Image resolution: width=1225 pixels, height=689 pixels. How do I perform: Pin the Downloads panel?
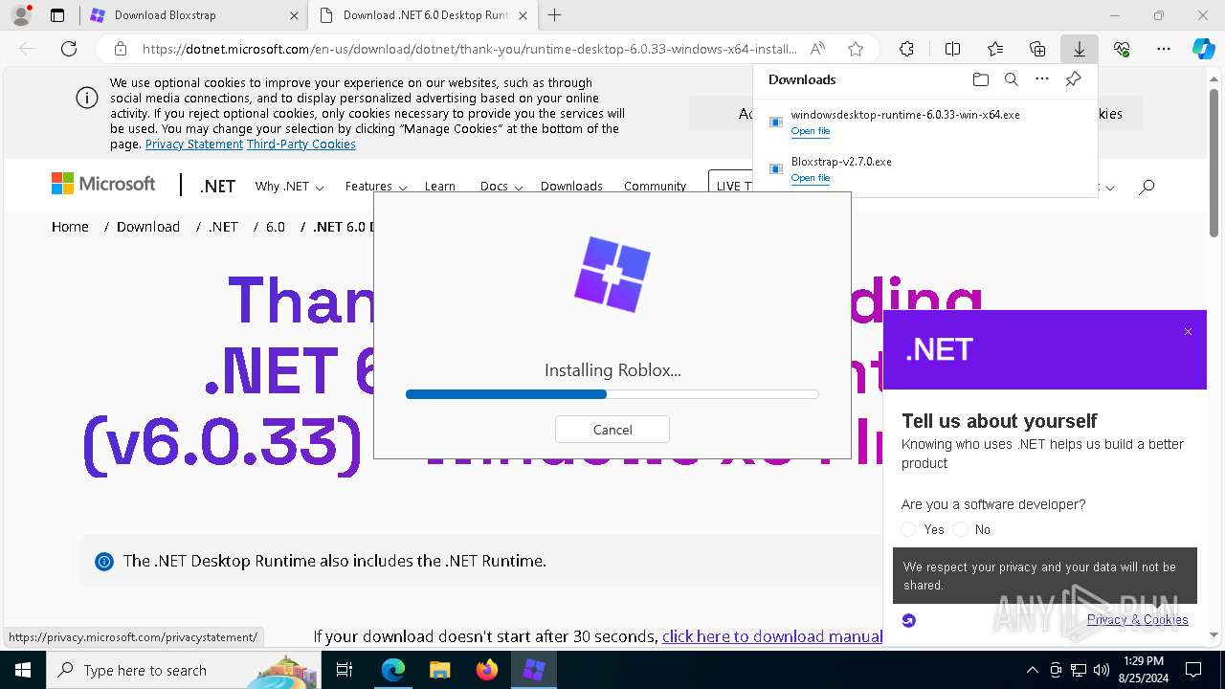coord(1073,79)
